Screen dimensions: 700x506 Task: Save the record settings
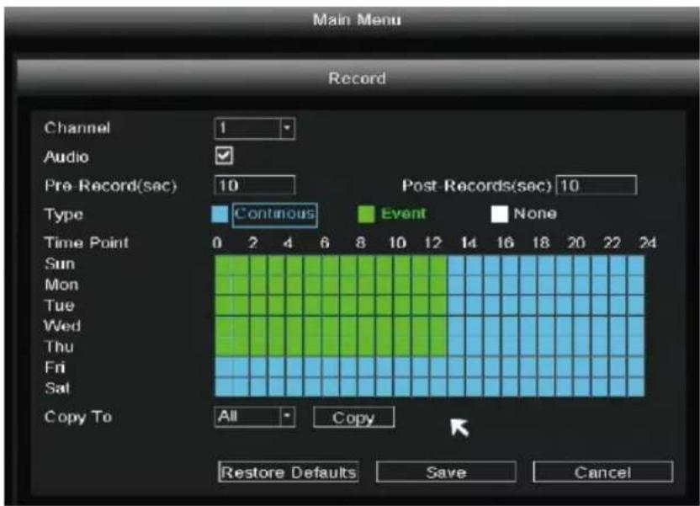tap(446, 472)
